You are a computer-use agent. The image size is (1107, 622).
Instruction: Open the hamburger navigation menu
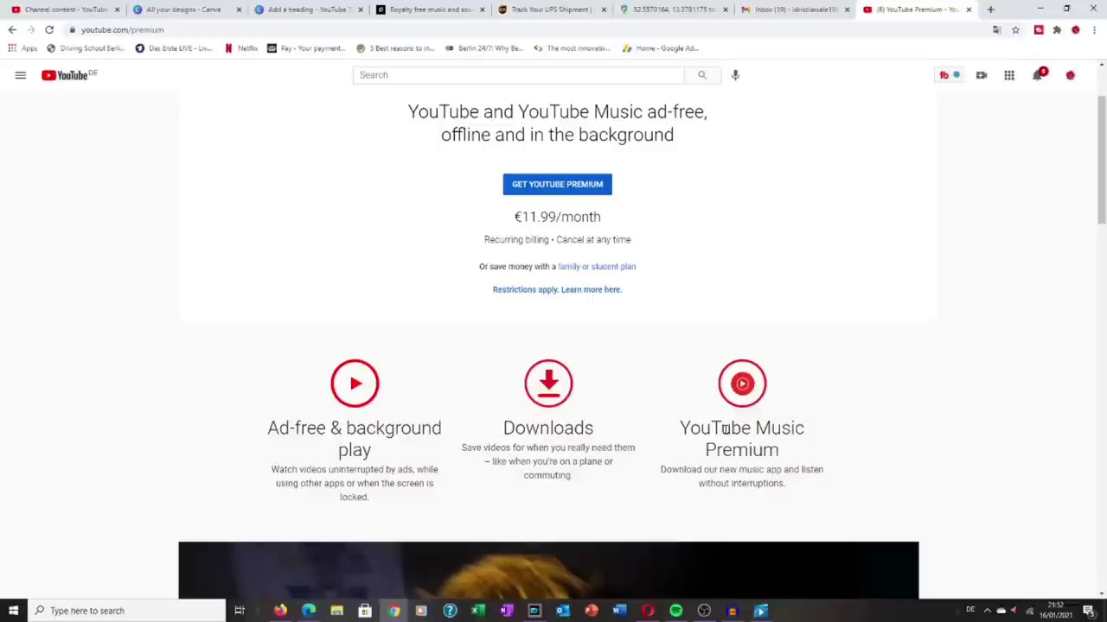[21, 75]
